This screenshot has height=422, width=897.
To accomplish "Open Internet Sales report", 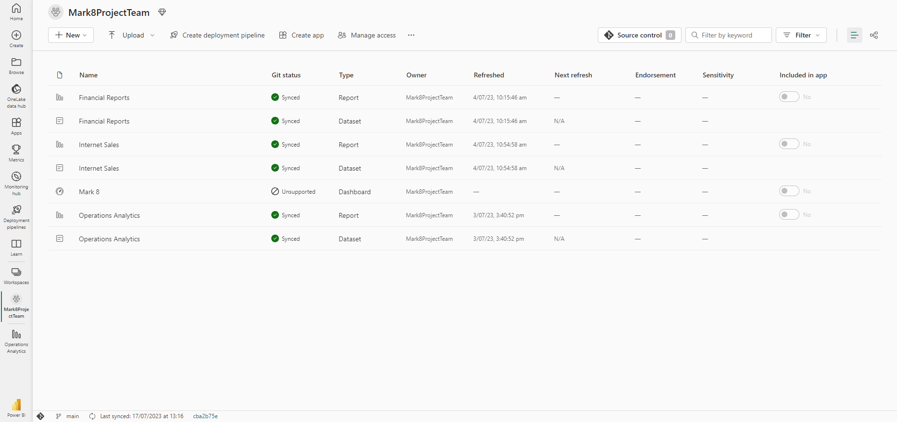I will (99, 145).
